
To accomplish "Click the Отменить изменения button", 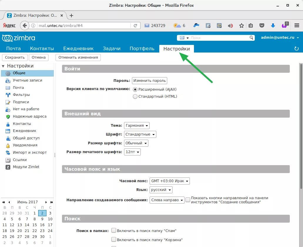I will coord(78,57).
